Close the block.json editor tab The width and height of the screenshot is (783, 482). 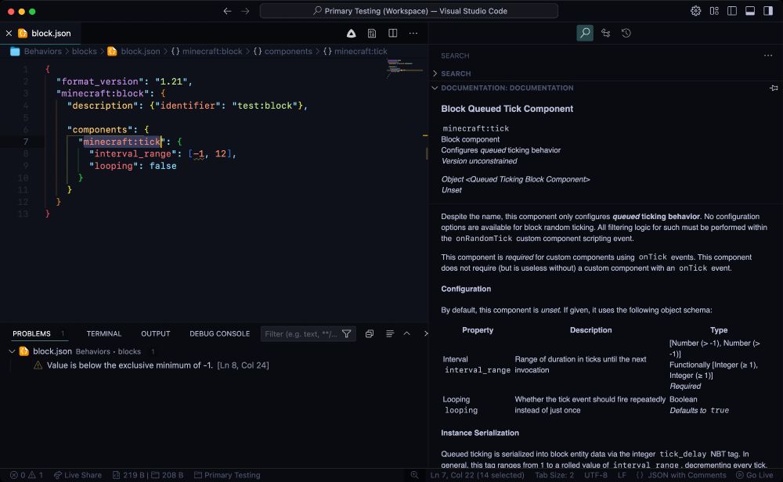point(9,34)
